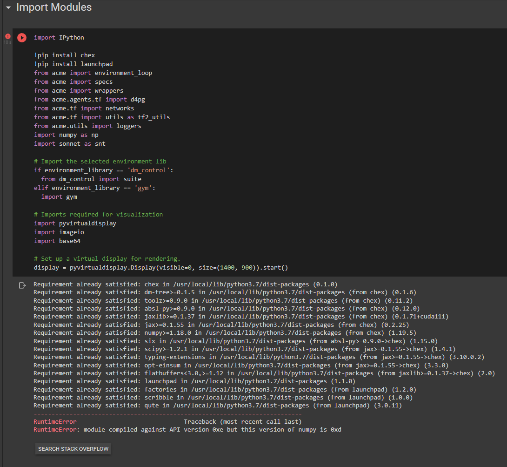Click the 10 s execution time indicator
Screen dimensions: 507x467
[7, 42]
